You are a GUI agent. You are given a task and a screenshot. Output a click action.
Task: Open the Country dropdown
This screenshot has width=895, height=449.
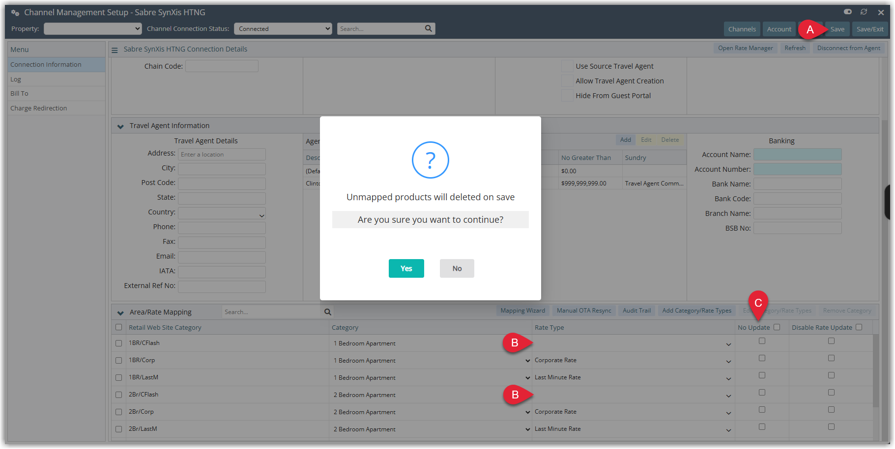point(222,213)
